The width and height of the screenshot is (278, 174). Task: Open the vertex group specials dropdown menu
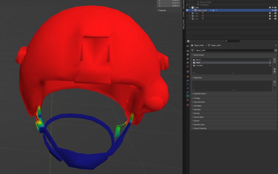(275, 66)
